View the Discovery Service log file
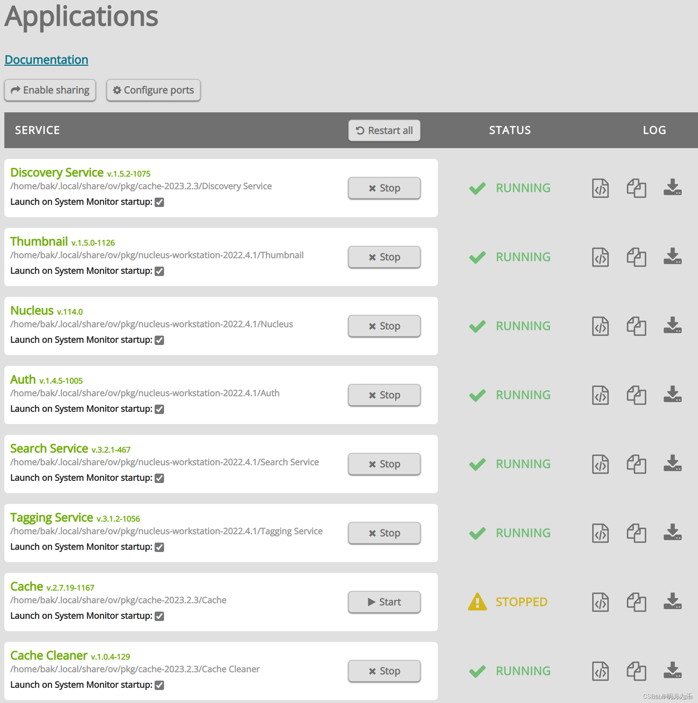The width and height of the screenshot is (698, 703). click(x=600, y=188)
